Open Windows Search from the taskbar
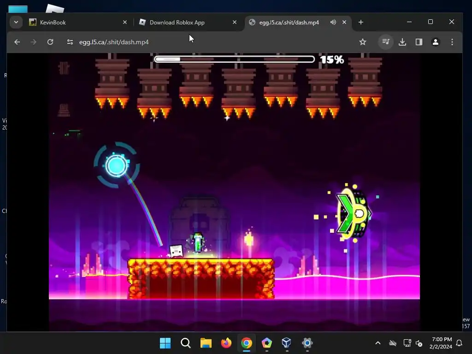This screenshot has width=472, height=354. [x=186, y=343]
